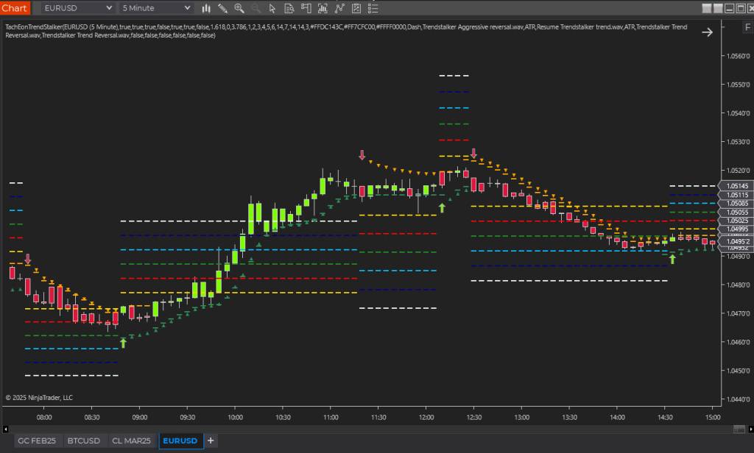Viewport: 754px width, 453px height.
Task: Switch to the GC FEB25 tab
Action: [x=37, y=440]
